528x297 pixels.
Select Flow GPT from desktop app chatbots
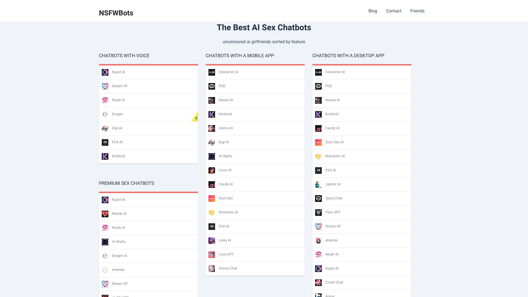[362, 212]
